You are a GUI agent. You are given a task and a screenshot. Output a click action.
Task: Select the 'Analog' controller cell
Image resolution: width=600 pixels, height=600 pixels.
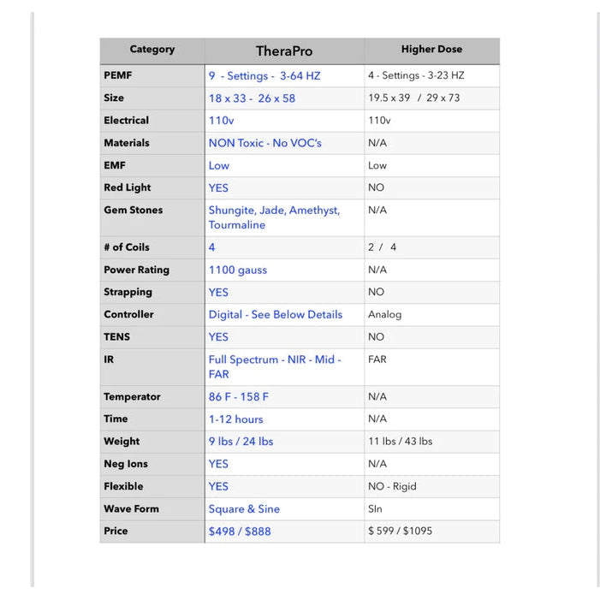[384, 314]
